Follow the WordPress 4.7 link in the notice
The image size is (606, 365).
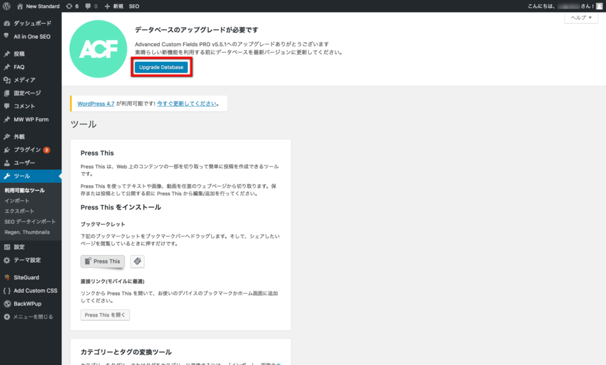point(95,103)
